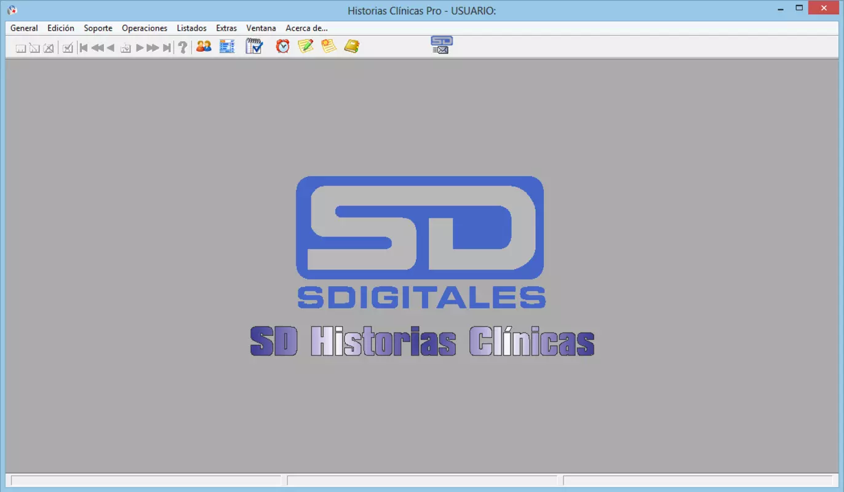Click the application icon in title bar
This screenshot has height=492, width=844.
tap(12, 10)
